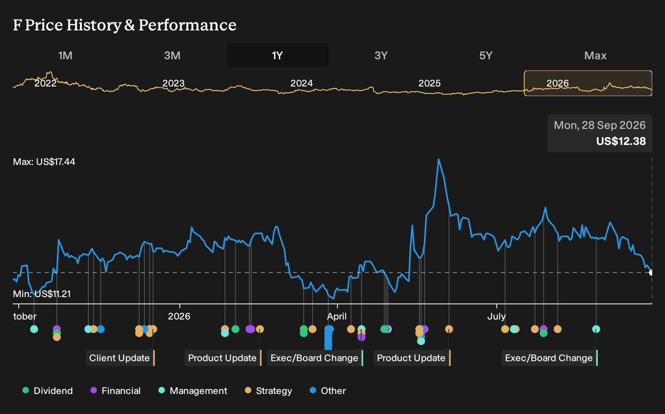Open Product Update label left of July
The image size is (665, 414).
click(412, 358)
